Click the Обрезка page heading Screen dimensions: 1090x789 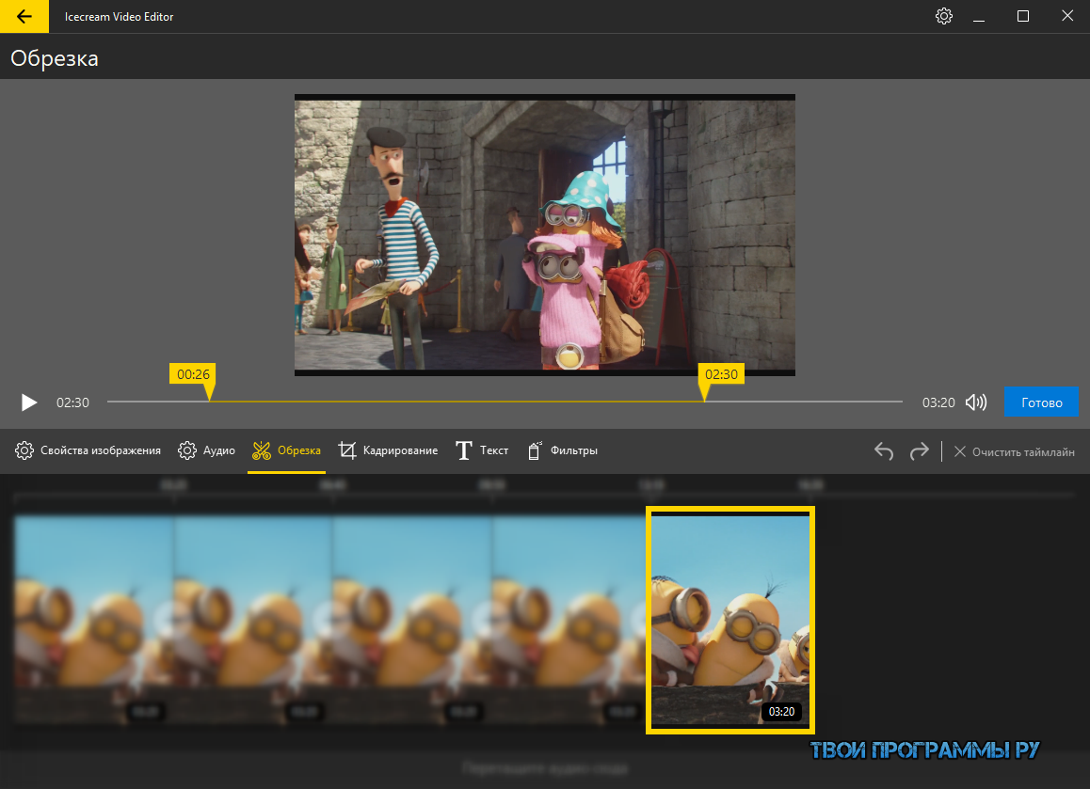(55, 58)
